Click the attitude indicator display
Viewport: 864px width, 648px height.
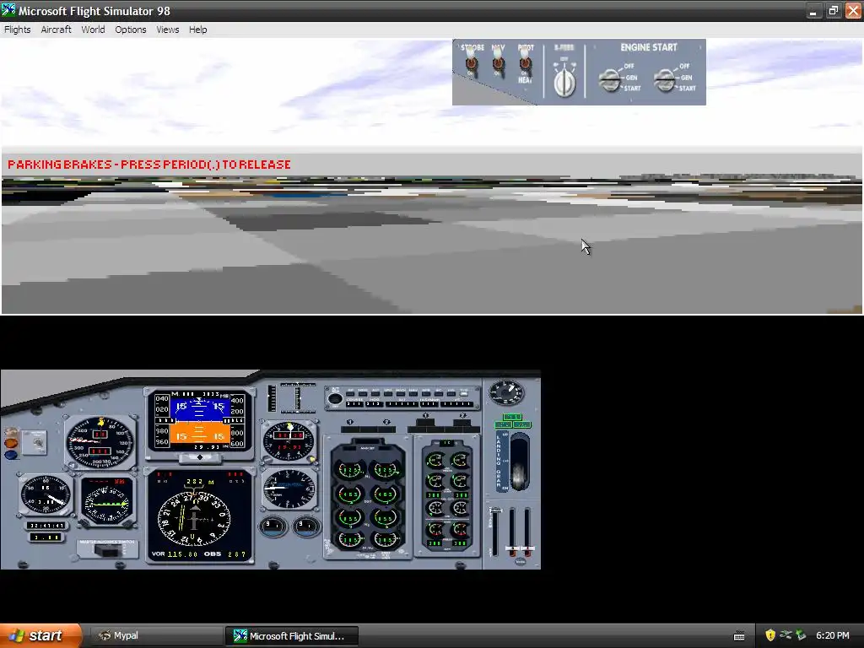(x=199, y=422)
